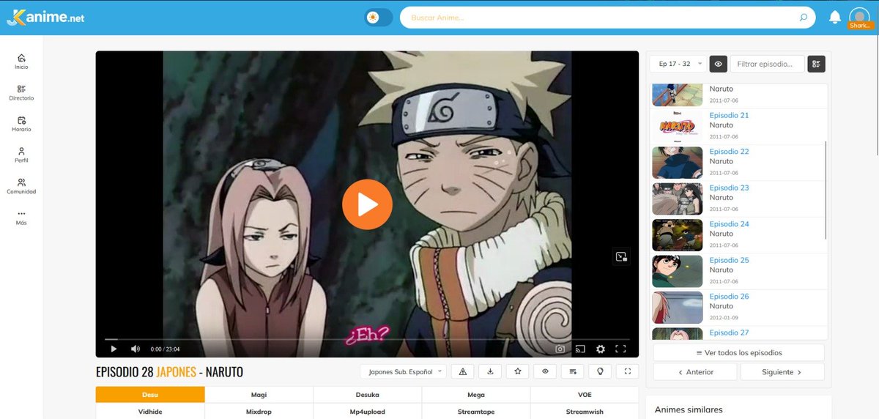The height and width of the screenshot is (419, 879).
Task: Start the video with the orange play button
Action: (x=367, y=204)
